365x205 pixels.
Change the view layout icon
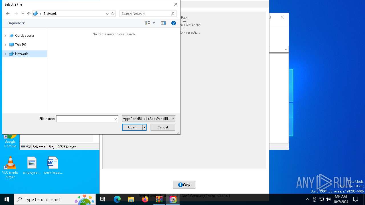147,23
